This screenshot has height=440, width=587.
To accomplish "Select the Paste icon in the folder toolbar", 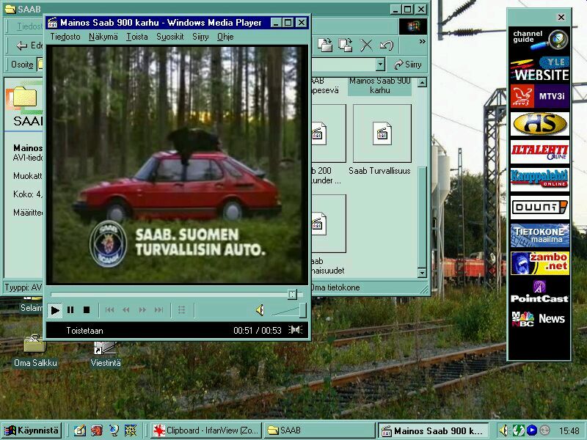I will click(x=345, y=45).
